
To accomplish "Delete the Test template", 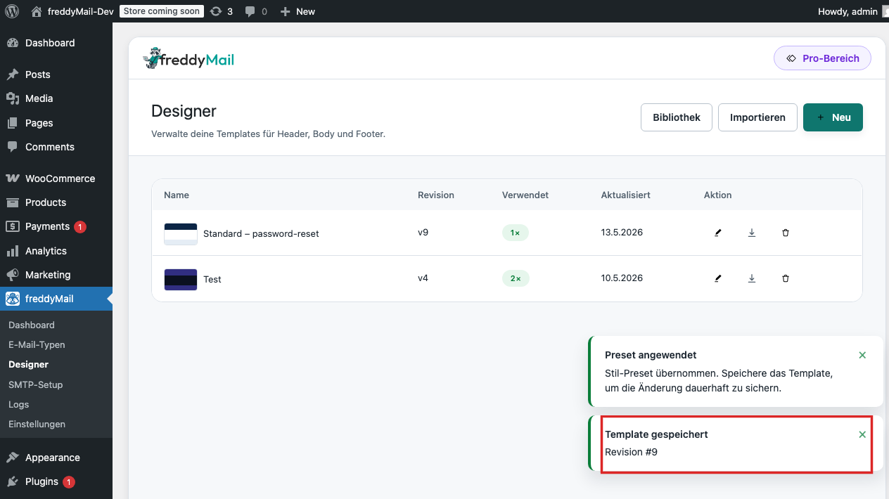I will tap(786, 278).
